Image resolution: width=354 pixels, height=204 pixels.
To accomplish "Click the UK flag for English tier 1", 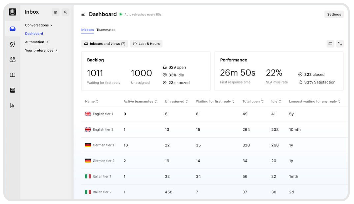I will 88,114.
